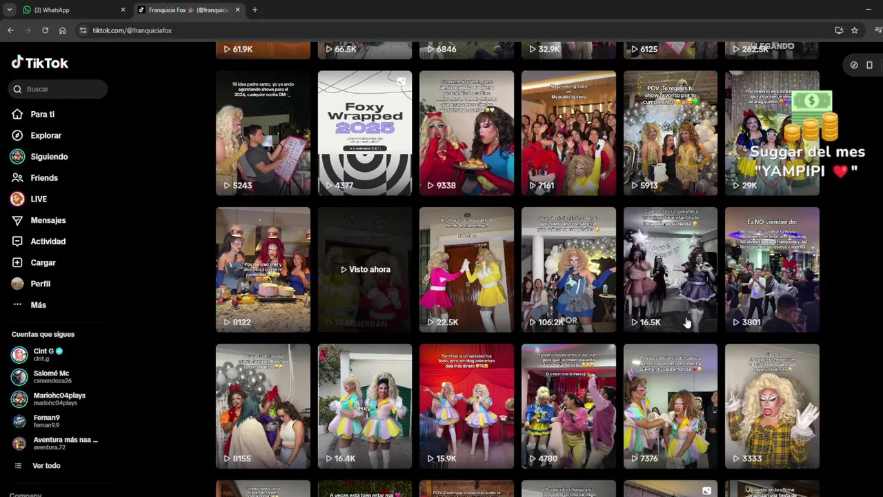Viewport: 883px width, 497px height.
Task: Open the video with 8122 views
Action: point(263,269)
